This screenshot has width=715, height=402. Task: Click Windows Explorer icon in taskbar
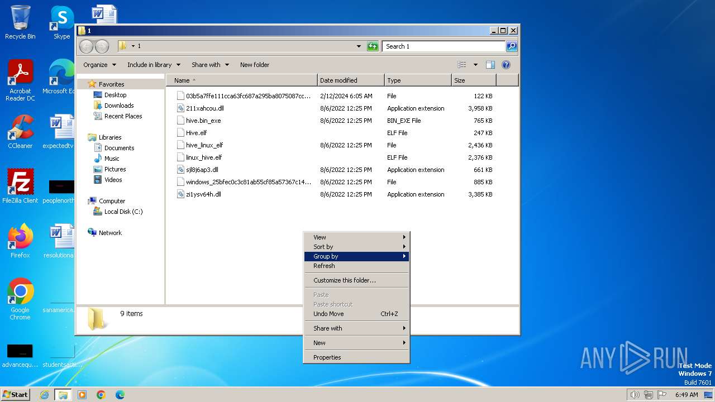pos(63,395)
